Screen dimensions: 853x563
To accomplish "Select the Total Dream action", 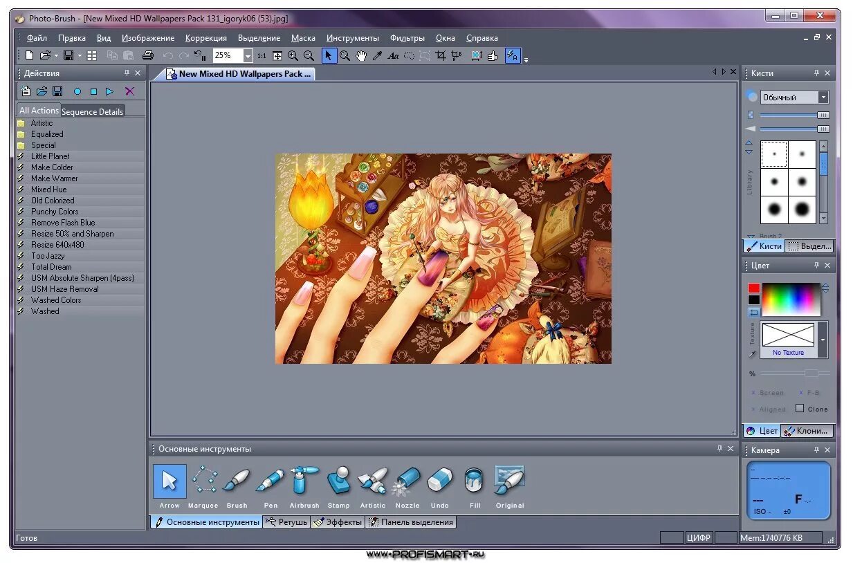I will tap(80, 267).
